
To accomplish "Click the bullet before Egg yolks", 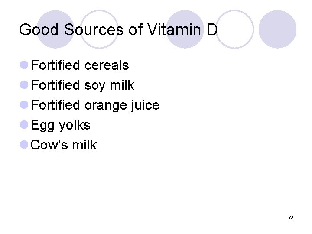I will click(x=24, y=125).
